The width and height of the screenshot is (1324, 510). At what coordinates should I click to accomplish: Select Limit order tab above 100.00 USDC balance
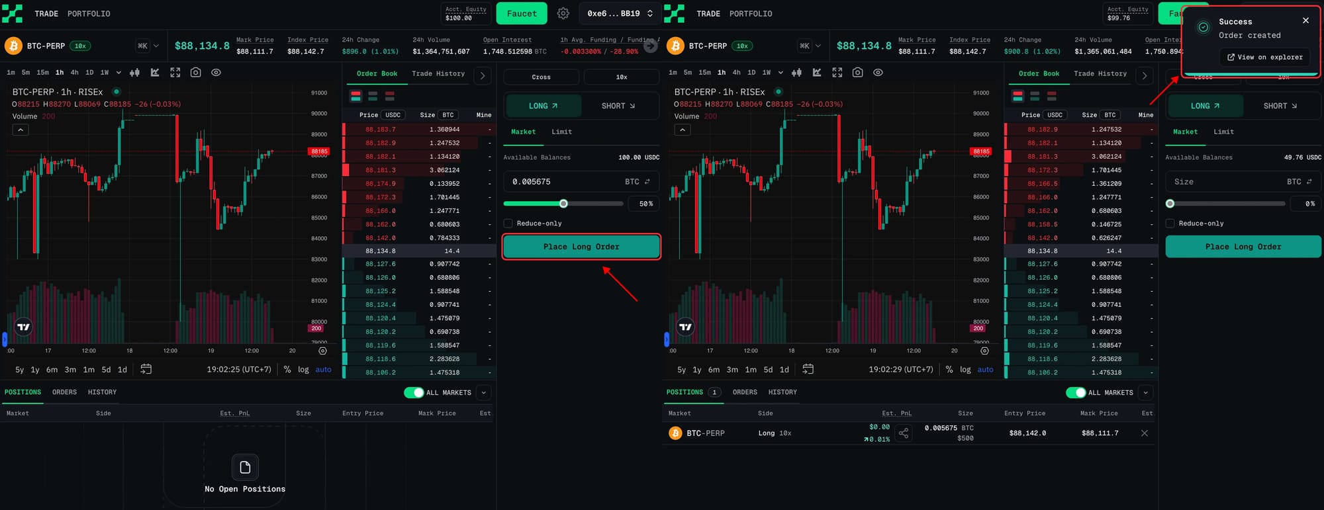point(561,132)
